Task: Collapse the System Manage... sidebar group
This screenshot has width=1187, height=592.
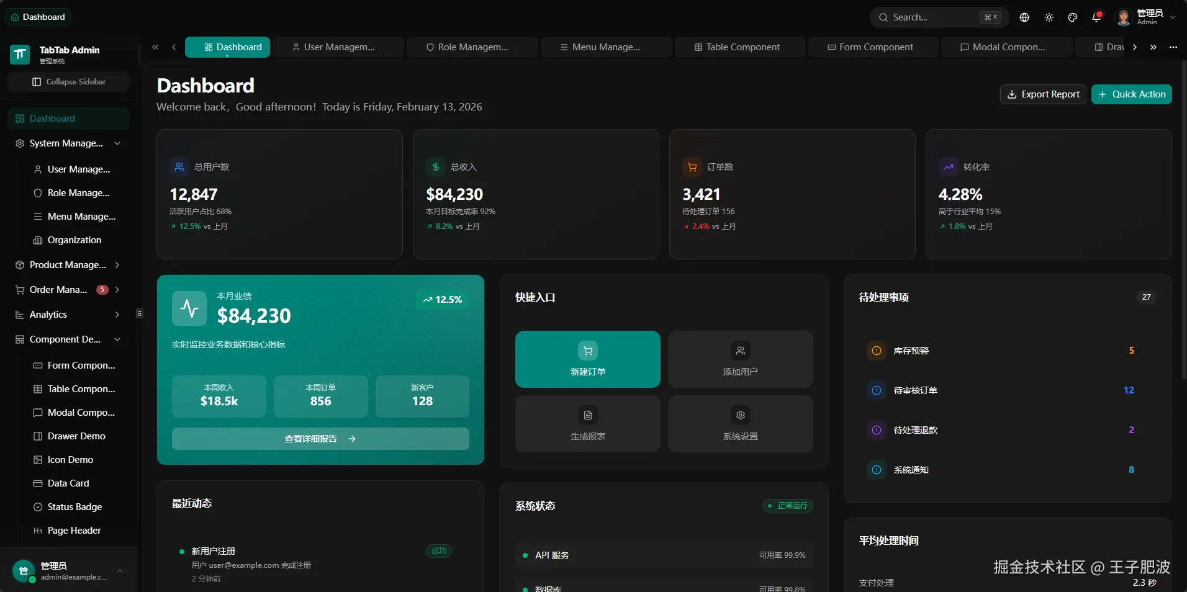Action: click(68, 143)
